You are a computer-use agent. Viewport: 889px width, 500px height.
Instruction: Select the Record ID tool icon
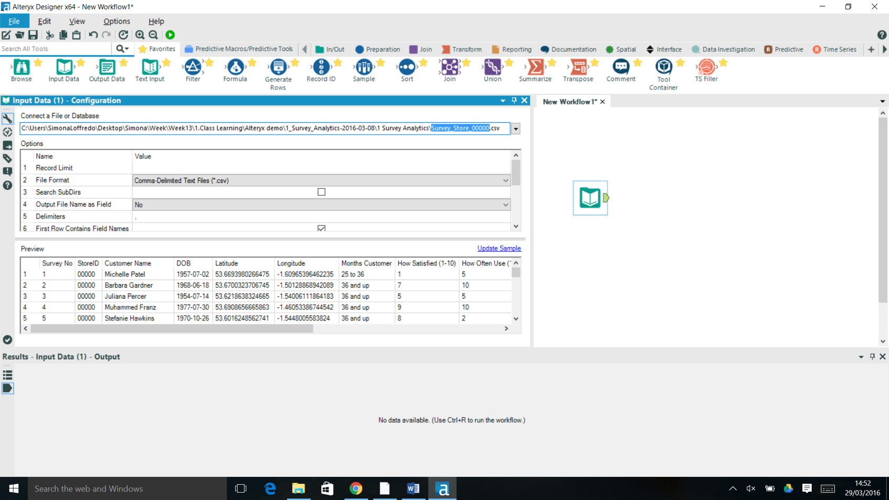click(x=321, y=67)
